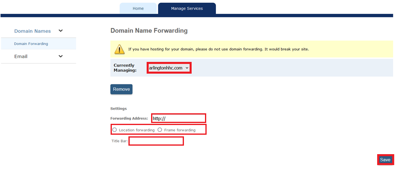Click the Forwarding Address label text
Image resolution: width=395 pixels, height=176 pixels.
click(x=129, y=119)
